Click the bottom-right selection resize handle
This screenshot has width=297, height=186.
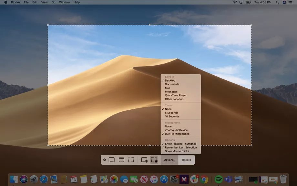(251, 145)
